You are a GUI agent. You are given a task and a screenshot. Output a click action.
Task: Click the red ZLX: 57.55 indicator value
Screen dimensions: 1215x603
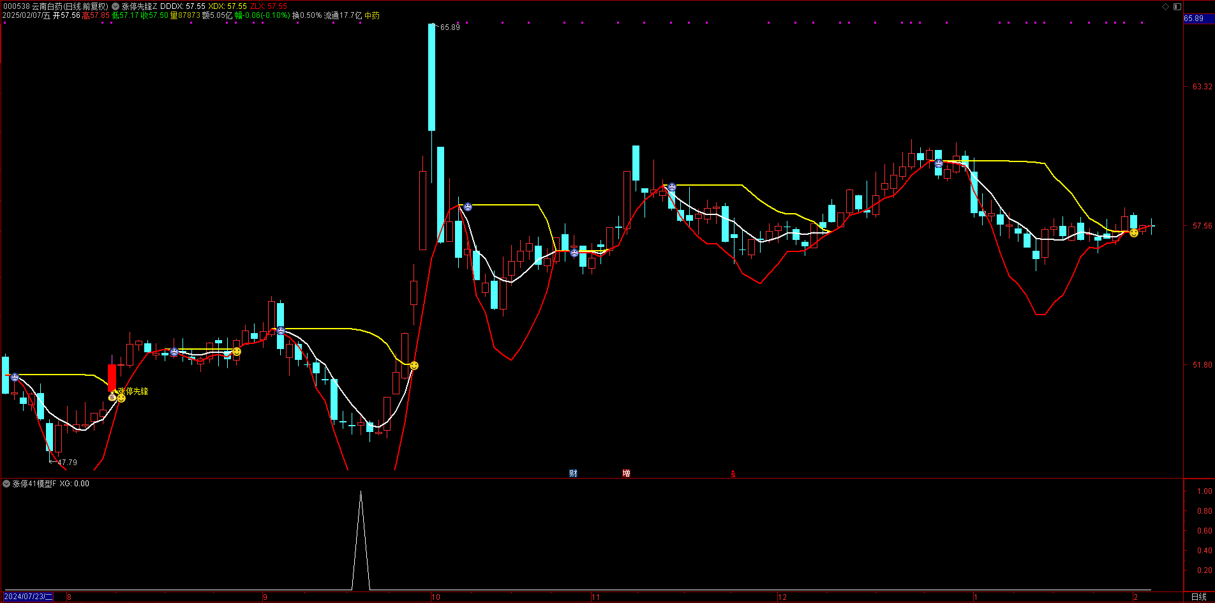[x=269, y=6]
